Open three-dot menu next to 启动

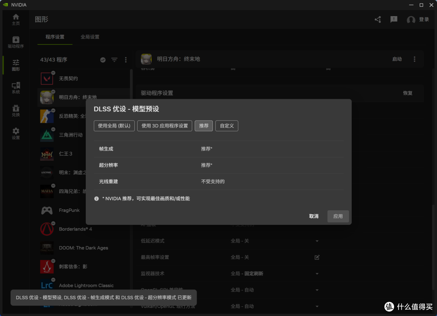[414, 59]
